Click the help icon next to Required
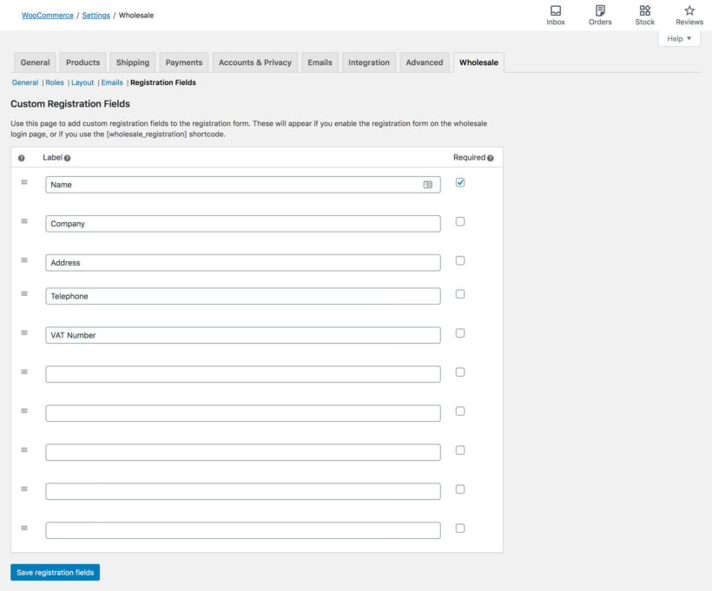Screen dimensions: 712x591 pos(488,157)
